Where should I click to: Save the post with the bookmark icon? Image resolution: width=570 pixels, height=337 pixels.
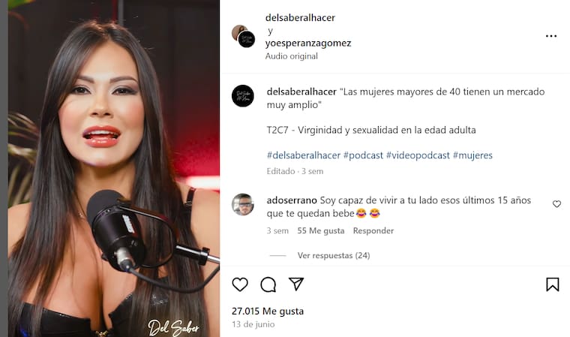coord(553,284)
